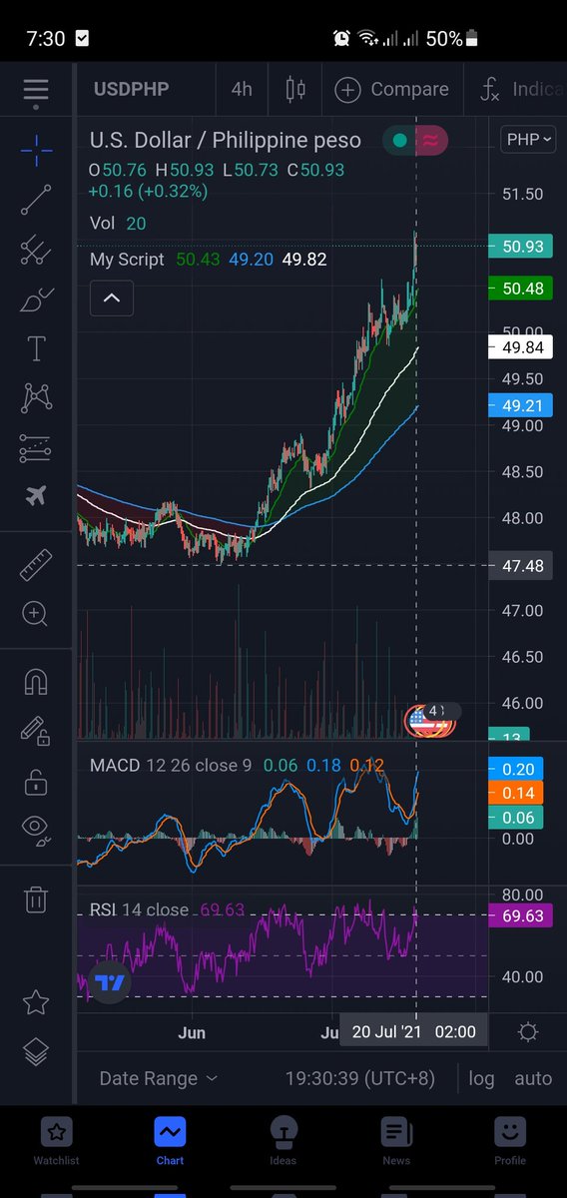The image size is (567, 1198).
Task: Switch to the Profile tab
Action: [510, 1140]
